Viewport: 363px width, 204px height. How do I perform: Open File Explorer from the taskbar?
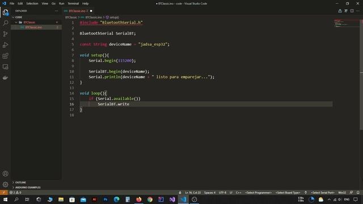pyautogui.click(x=61, y=199)
